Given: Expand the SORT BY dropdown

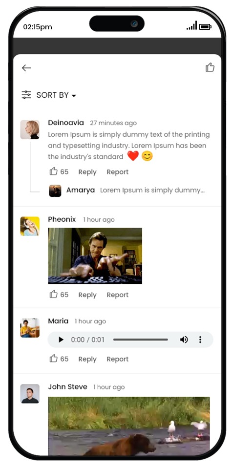Looking at the screenshot, I should click(56, 95).
